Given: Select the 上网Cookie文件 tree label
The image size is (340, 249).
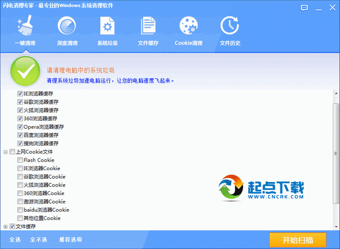Looking at the screenshot, I should pyautogui.click(x=34, y=152).
